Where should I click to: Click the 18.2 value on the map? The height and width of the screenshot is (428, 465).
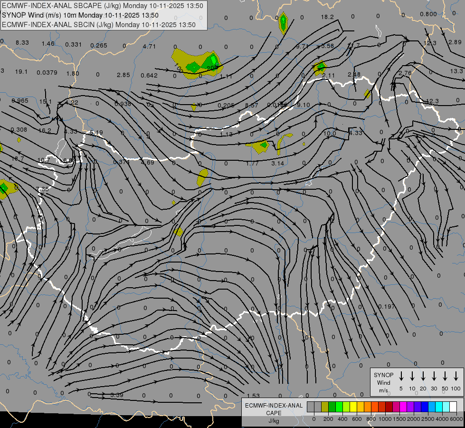(x=327, y=17)
